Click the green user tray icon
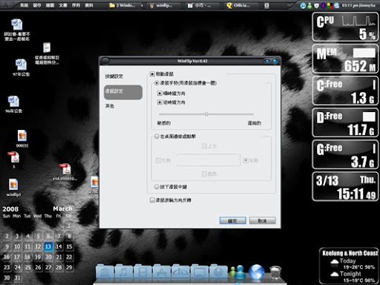380x285 pixels. (x=309, y=5)
